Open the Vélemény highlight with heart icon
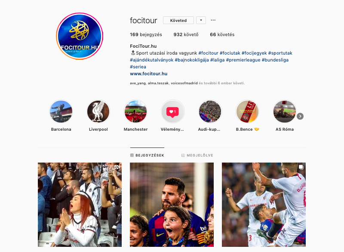Viewport: 344px width, 252px height. coord(173,111)
